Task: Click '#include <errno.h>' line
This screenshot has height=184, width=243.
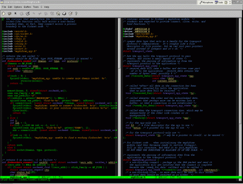Action: pos(14,46)
